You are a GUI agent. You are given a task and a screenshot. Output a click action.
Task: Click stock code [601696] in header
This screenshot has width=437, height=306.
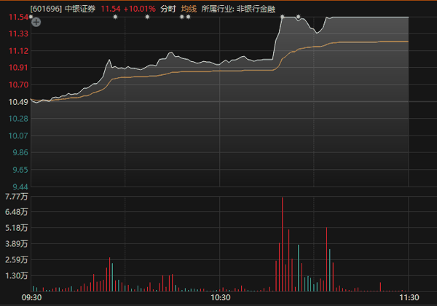(46, 9)
